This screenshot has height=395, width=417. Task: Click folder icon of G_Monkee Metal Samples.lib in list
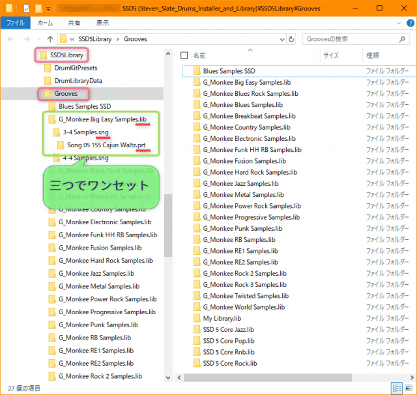(197, 195)
